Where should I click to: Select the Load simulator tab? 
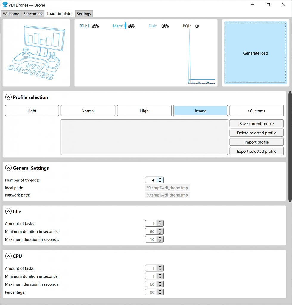click(60, 13)
